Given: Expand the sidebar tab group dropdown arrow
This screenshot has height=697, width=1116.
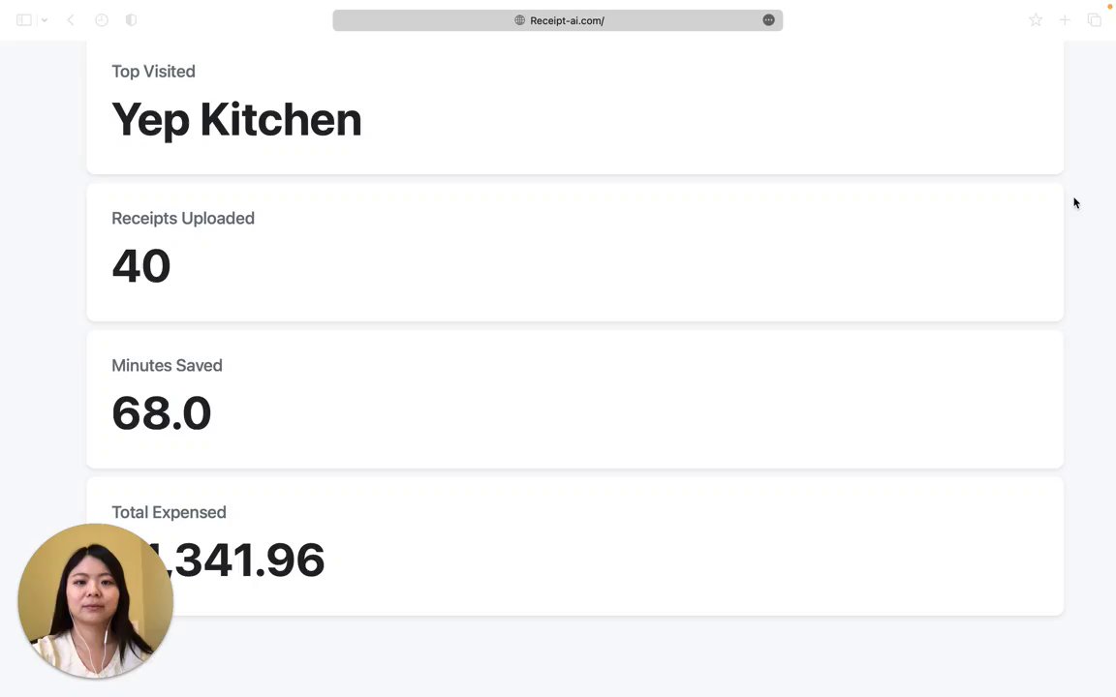Looking at the screenshot, I should [x=44, y=20].
